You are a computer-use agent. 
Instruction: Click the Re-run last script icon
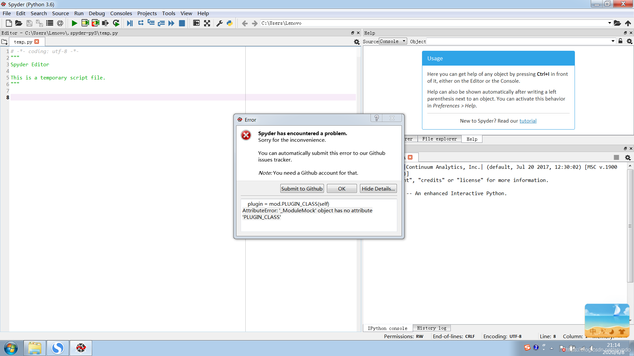116,23
